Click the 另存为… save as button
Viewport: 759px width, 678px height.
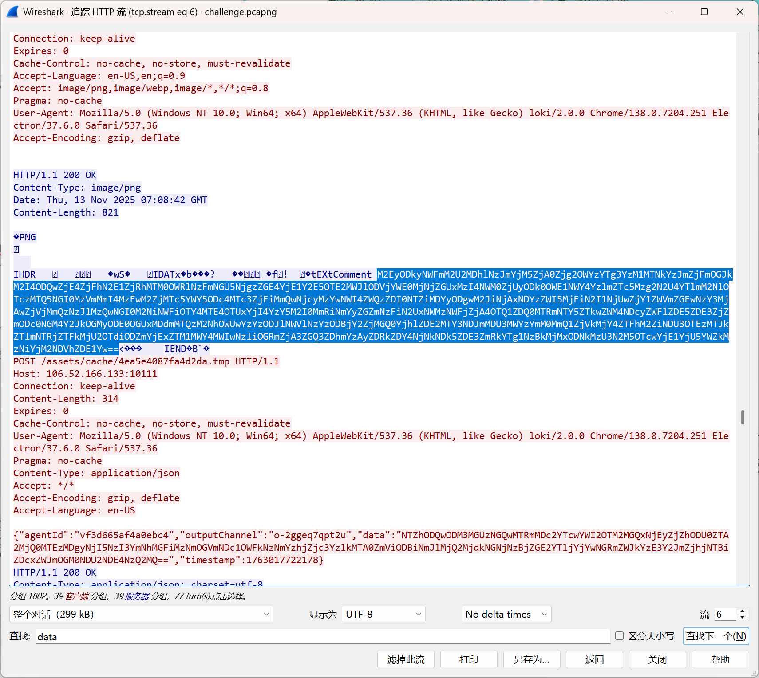pos(532,659)
